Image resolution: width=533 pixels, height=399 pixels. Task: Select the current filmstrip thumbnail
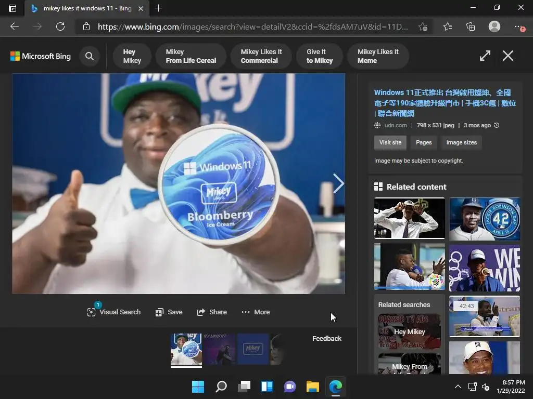tap(186, 349)
